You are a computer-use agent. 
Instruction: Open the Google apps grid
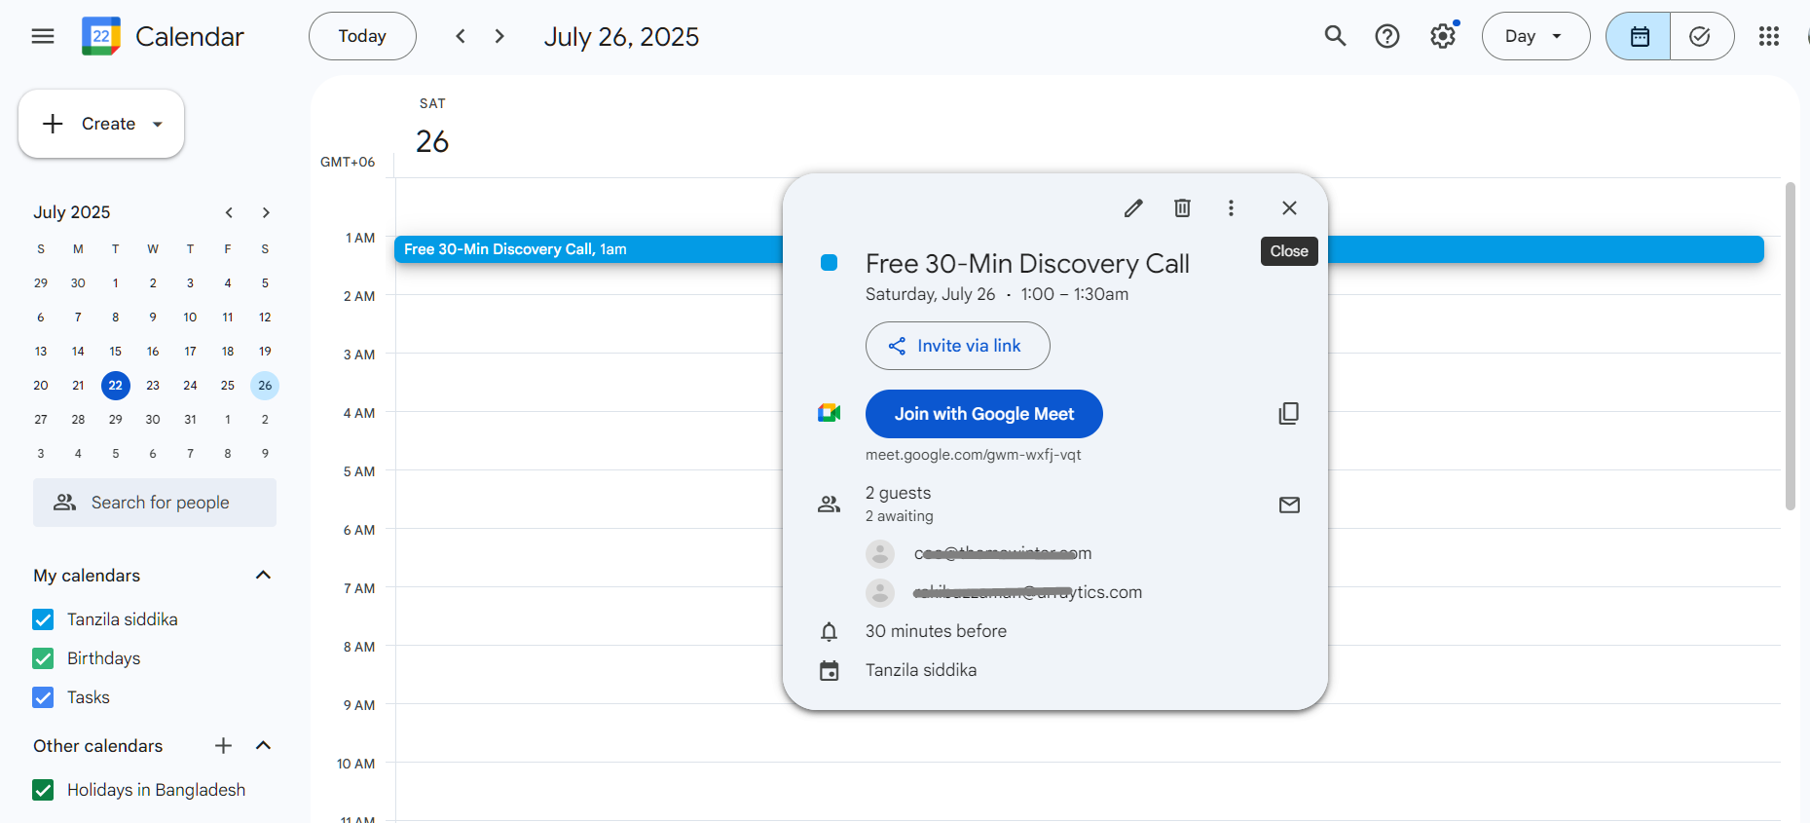click(x=1768, y=36)
